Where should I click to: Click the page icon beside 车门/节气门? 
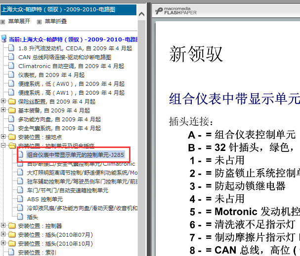[x=20, y=190]
